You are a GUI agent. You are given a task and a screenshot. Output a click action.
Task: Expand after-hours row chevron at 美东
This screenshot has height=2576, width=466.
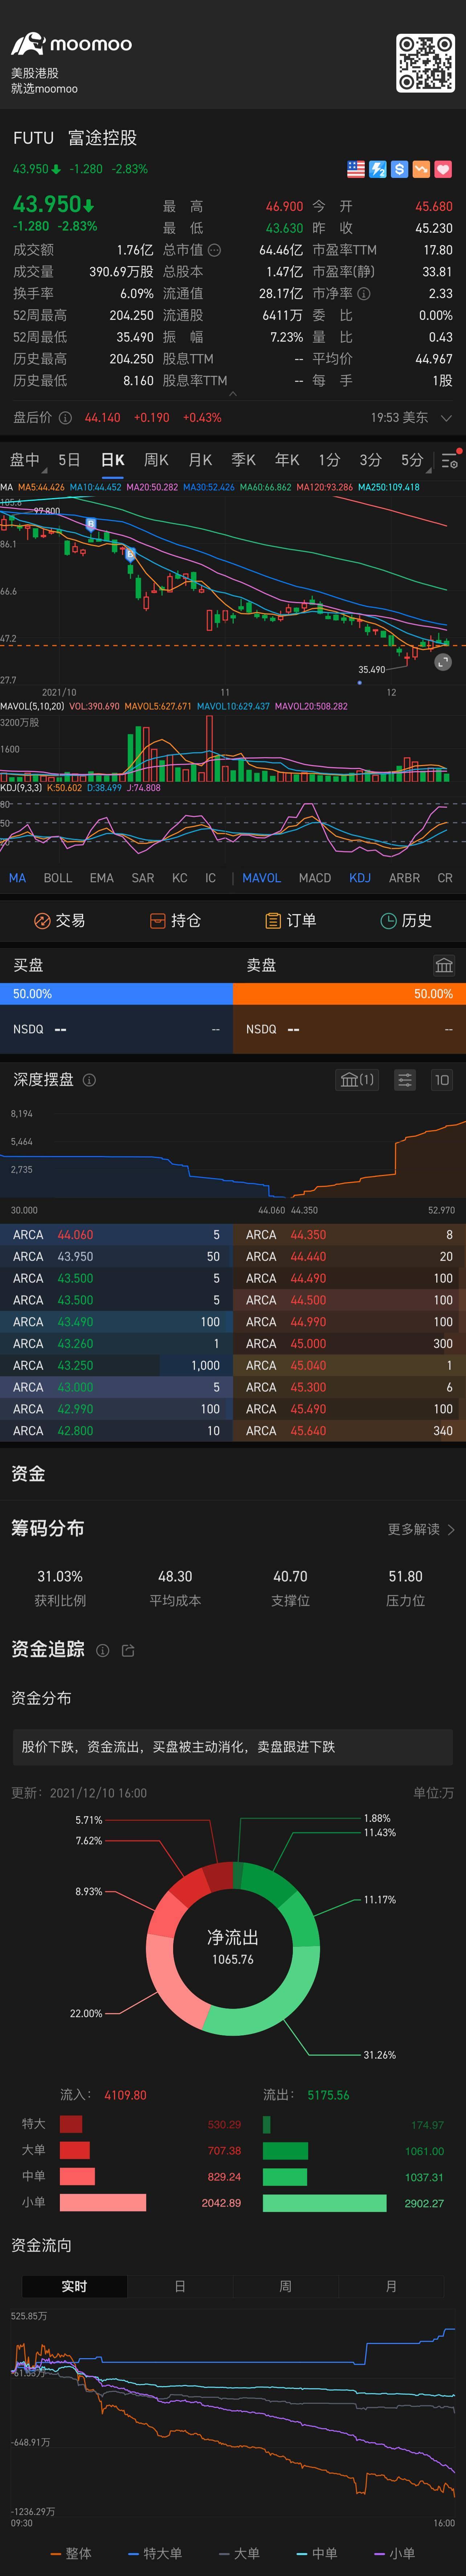point(446,418)
